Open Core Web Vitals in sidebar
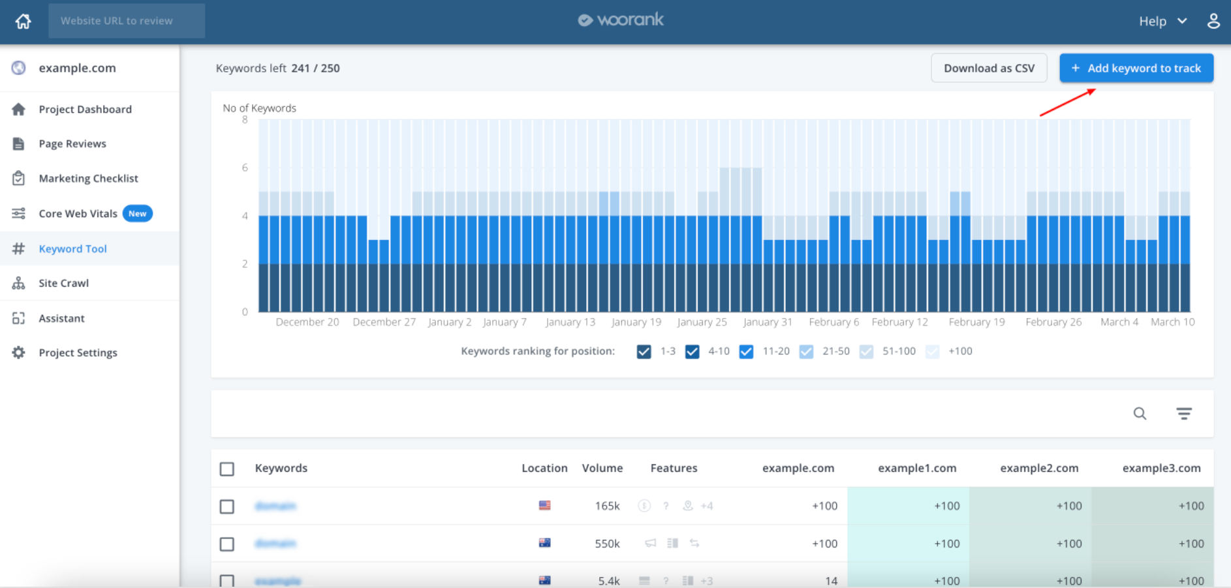 click(89, 213)
